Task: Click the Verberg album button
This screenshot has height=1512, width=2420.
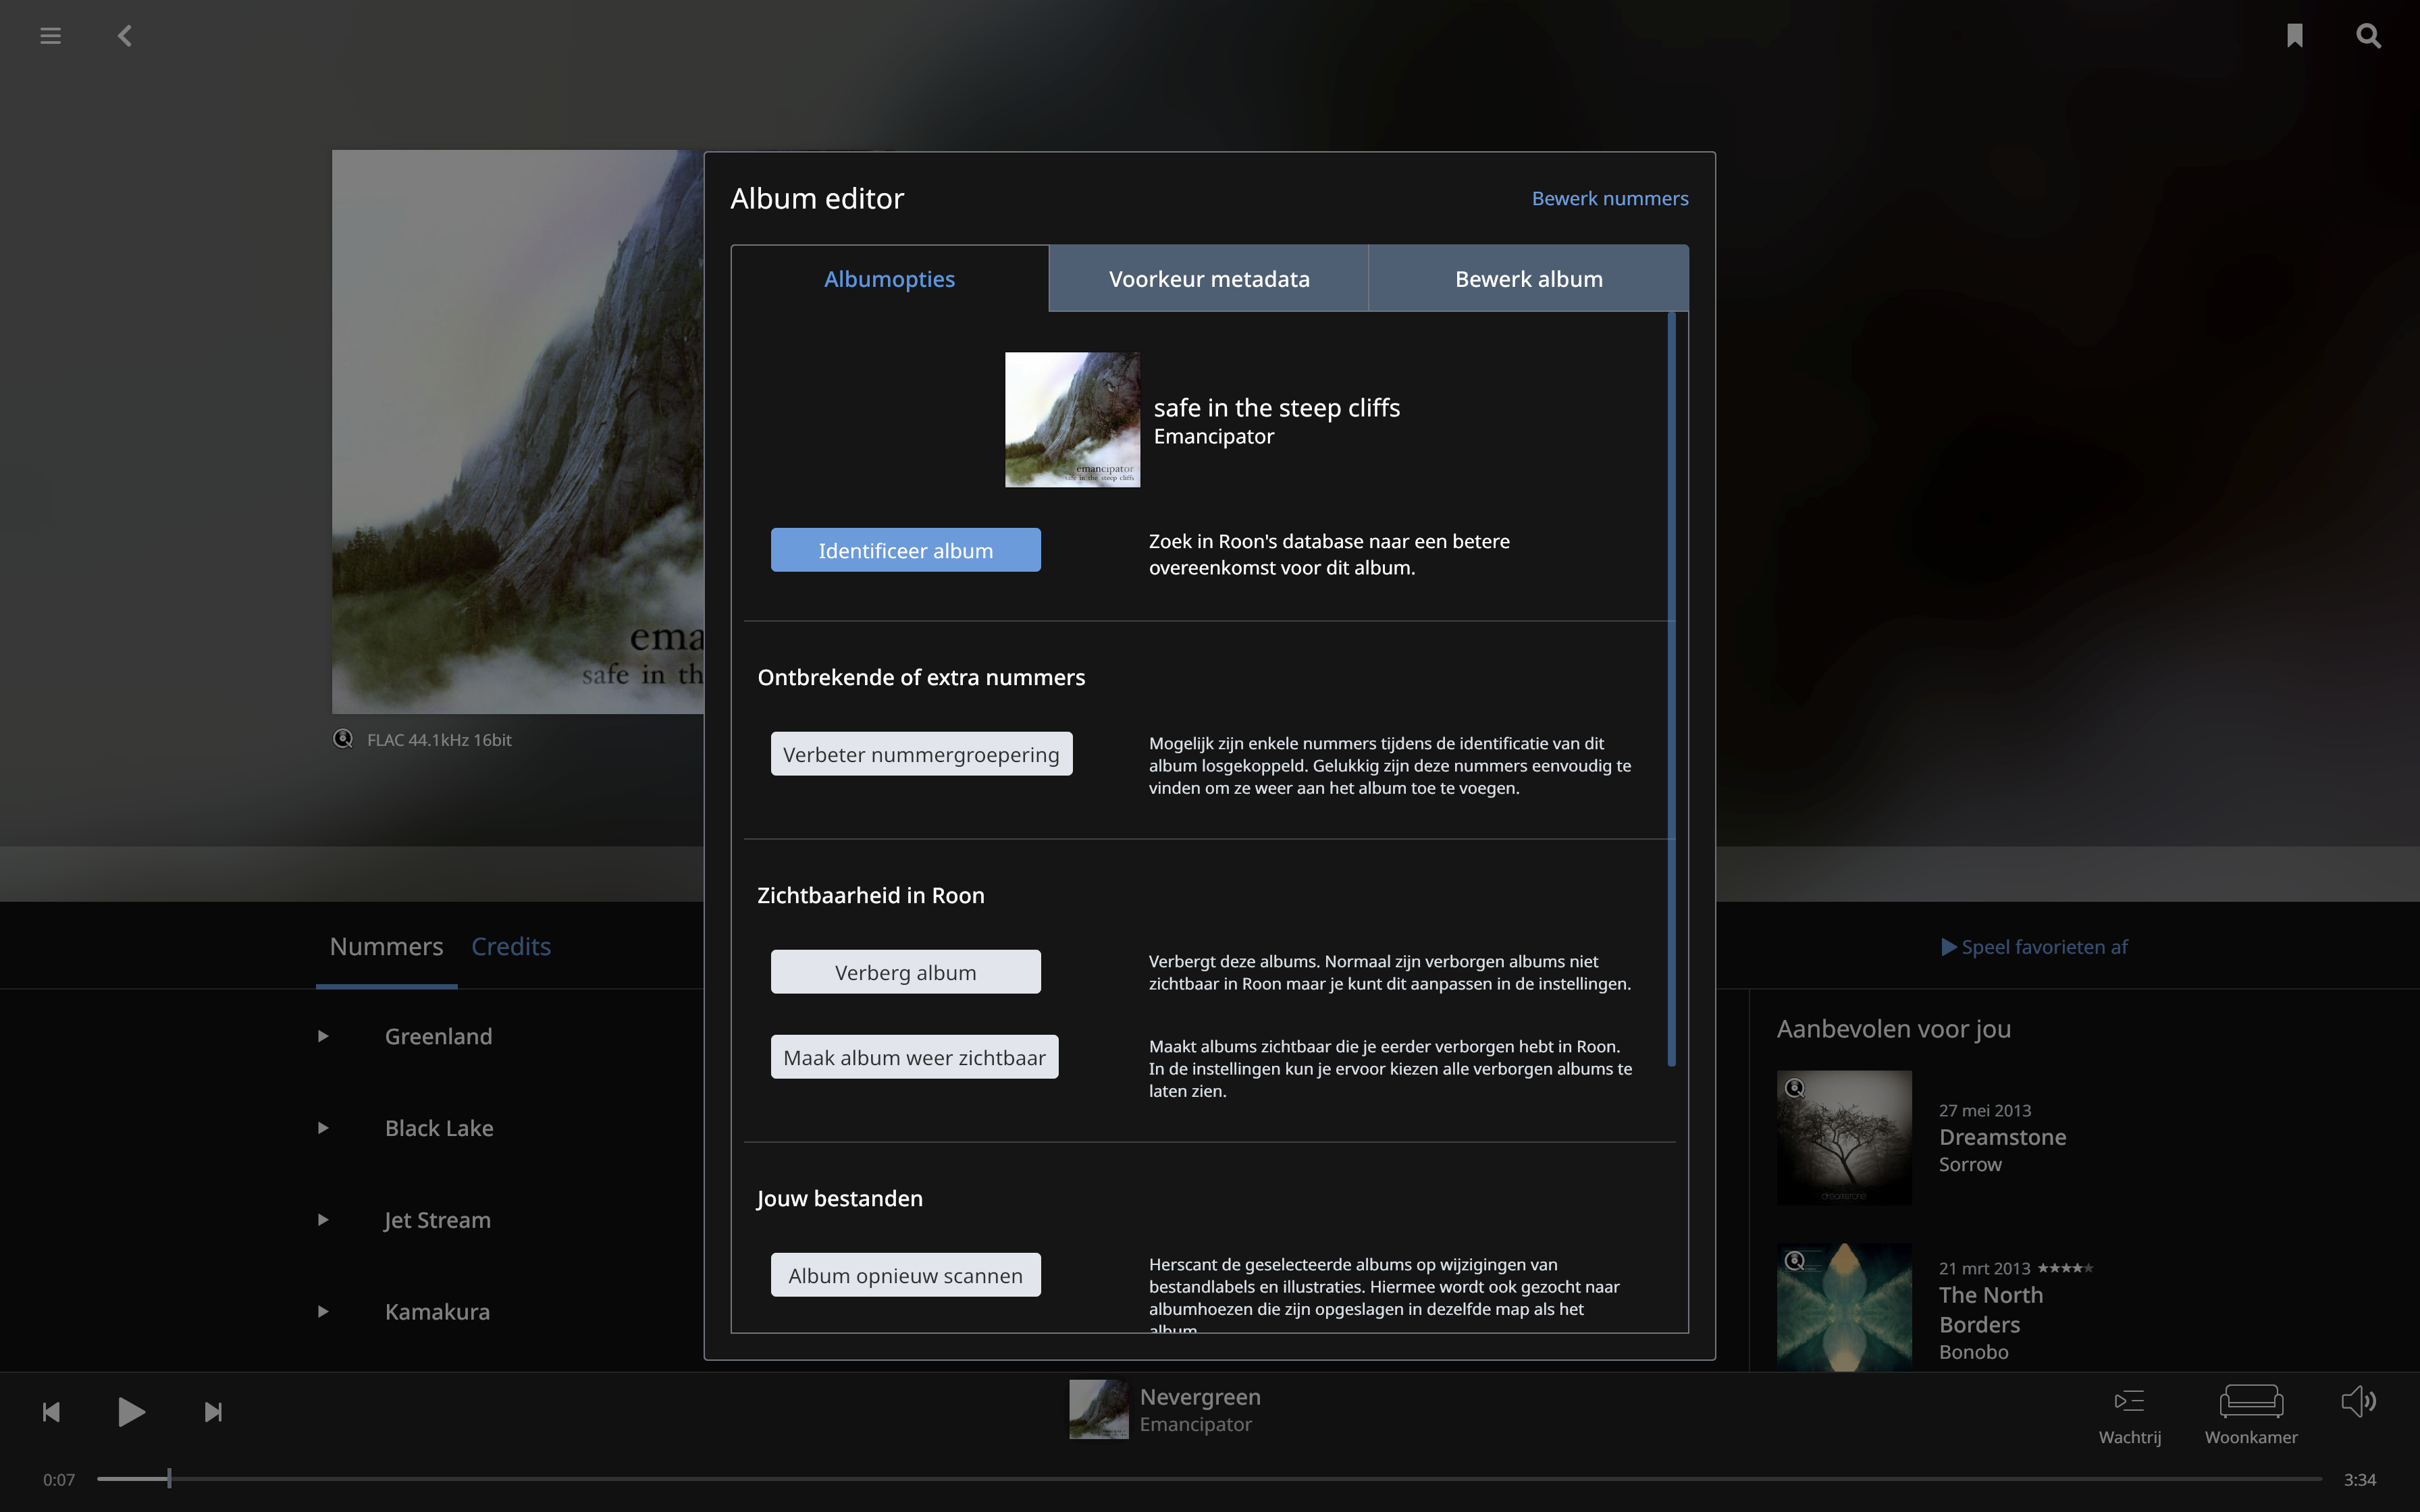Action: [x=905, y=972]
